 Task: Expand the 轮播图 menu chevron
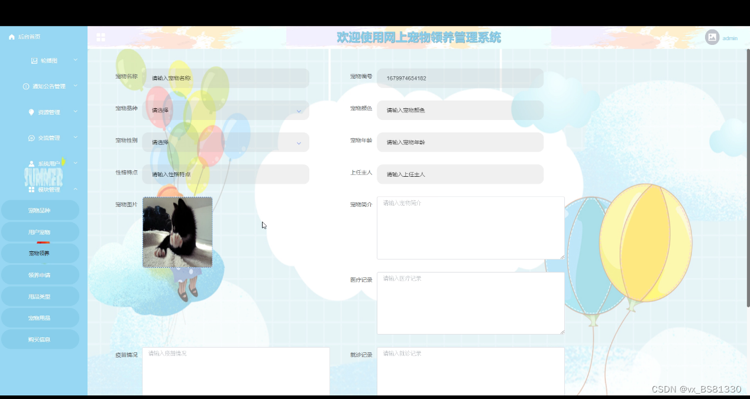[x=76, y=60]
